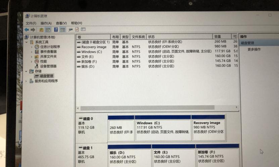Open the Help question mark toolbar icon

coord(56,30)
